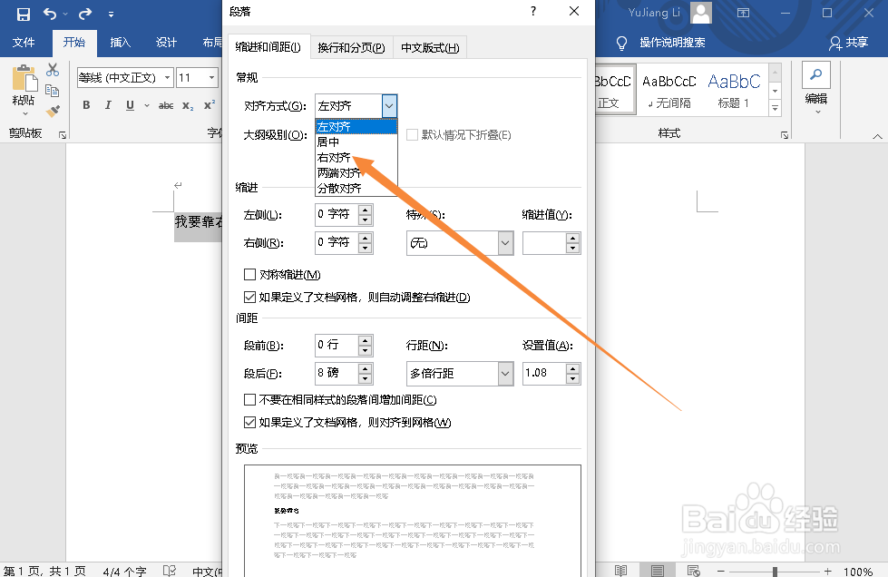The width and height of the screenshot is (888, 577).
Task: Increase the 设置值 spinner
Action: pos(573,368)
